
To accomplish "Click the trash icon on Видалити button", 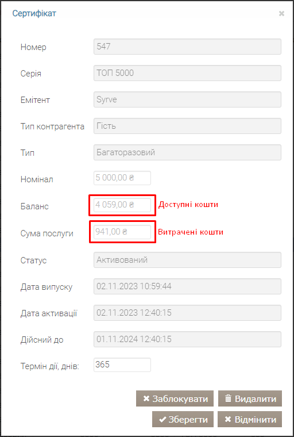I will (229, 398).
